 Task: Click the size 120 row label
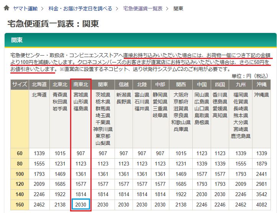tap(20, 184)
